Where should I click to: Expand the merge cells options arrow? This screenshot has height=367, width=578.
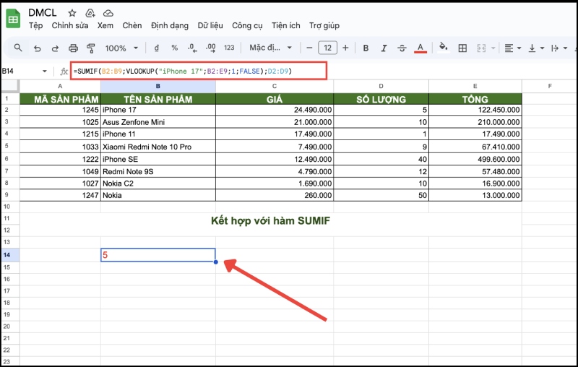click(x=493, y=48)
